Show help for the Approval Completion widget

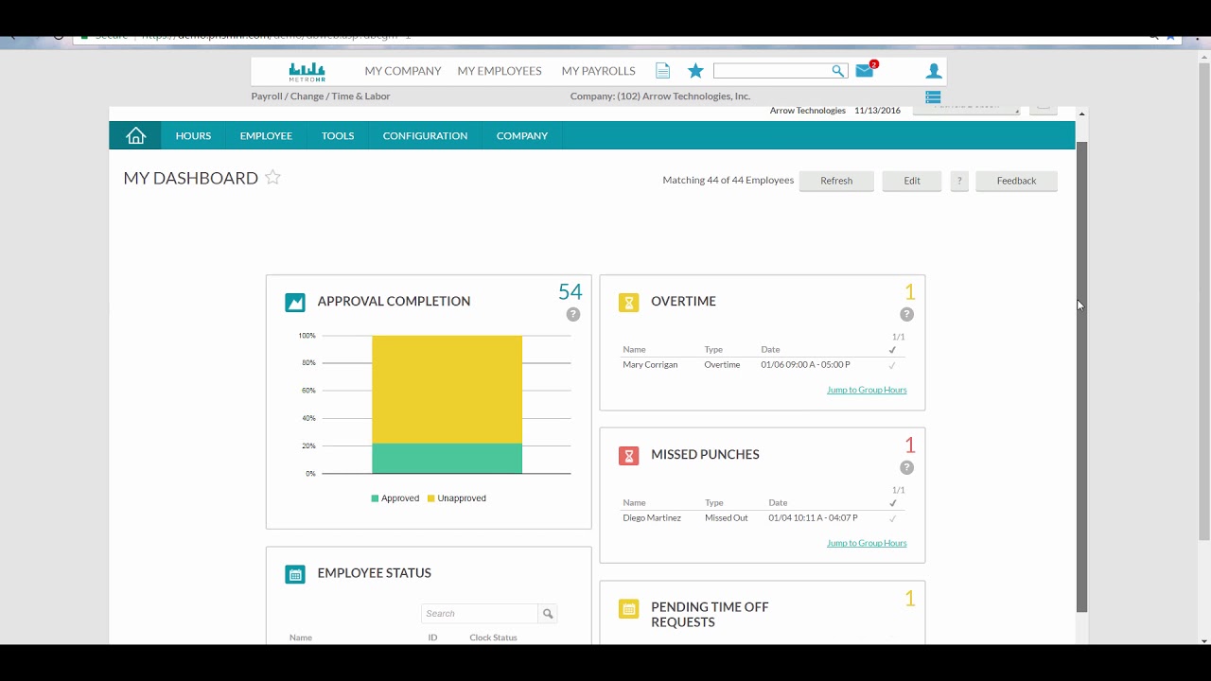pyautogui.click(x=573, y=314)
